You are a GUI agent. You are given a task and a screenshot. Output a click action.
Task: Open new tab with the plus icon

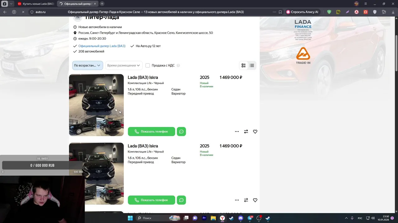click(102, 4)
